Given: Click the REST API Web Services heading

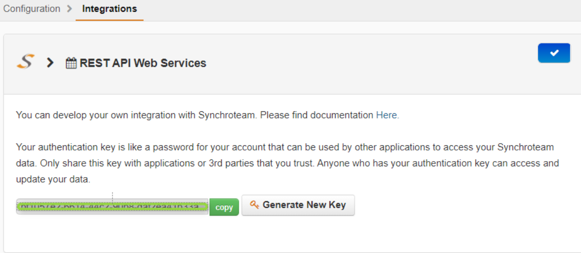Looking at the screenshot, I should 143,63.
